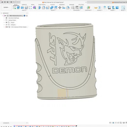Open the Change Parameters table icon

coord(77,8)
